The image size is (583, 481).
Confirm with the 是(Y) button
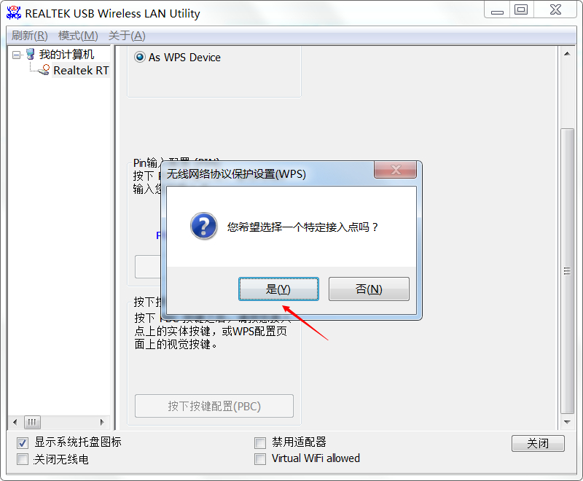pos(278,289)
